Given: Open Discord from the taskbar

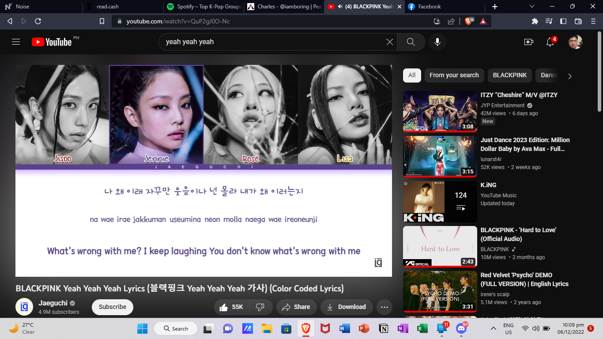Looking at the screenshot, I should (462, 328).
